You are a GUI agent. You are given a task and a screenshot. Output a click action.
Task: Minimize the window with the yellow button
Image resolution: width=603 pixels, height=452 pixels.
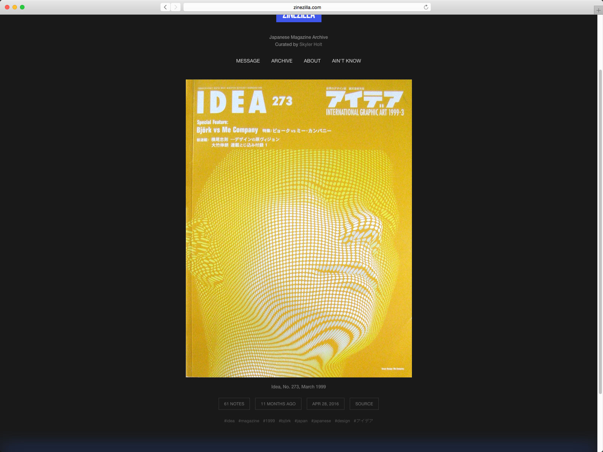tap(15, 7)
